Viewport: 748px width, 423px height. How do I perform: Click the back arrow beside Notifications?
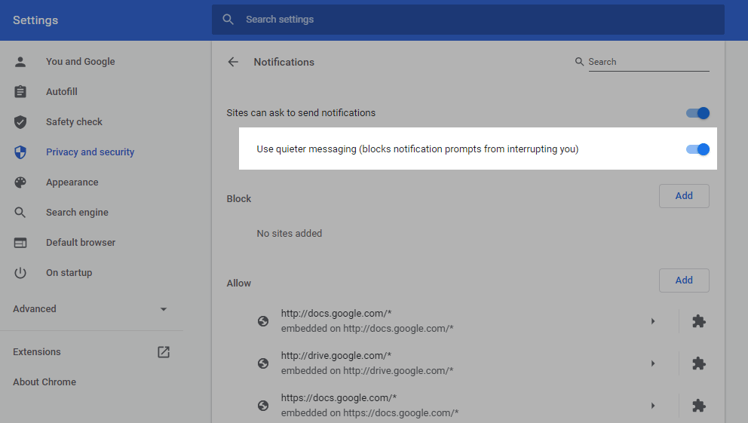(x=233, y=62)
